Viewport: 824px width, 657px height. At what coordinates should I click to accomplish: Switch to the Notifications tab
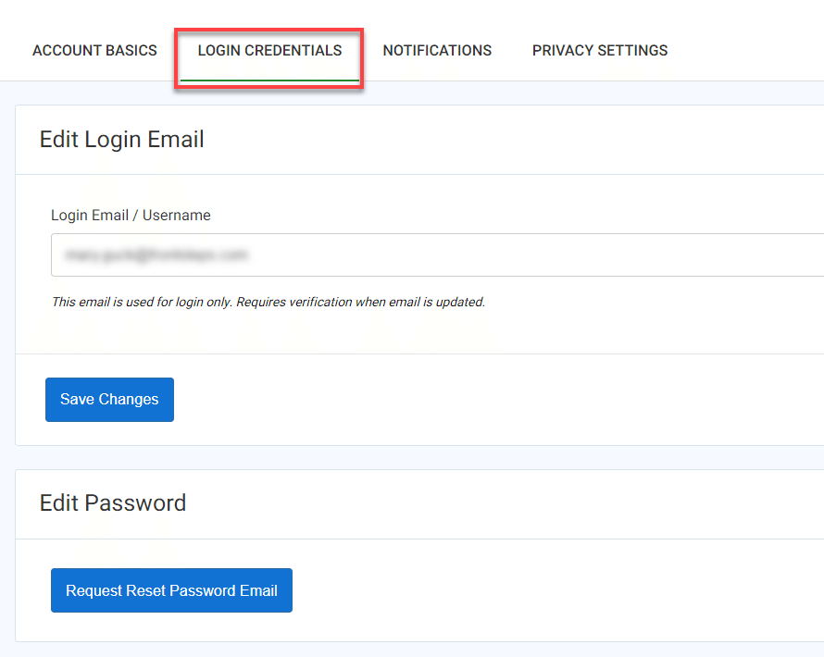(437, 50)
